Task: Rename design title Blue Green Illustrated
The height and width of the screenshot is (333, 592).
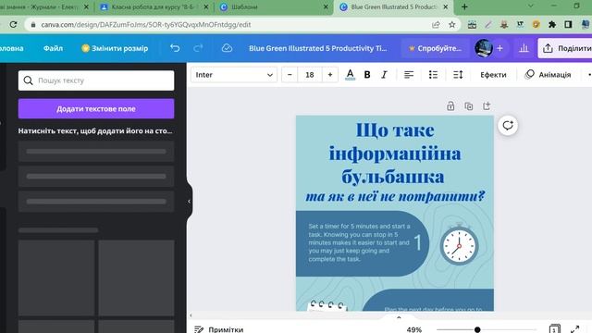Action: click(x=318, y=48)
